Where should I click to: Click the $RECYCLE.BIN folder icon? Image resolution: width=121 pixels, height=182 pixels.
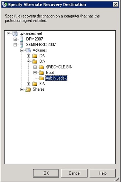click(41, 67)
